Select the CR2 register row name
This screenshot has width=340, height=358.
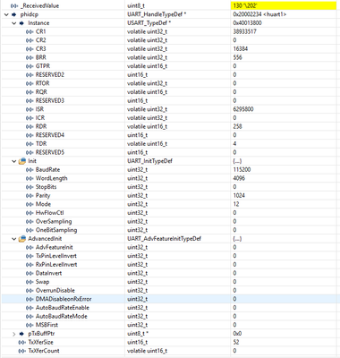[x=41, y=40]
